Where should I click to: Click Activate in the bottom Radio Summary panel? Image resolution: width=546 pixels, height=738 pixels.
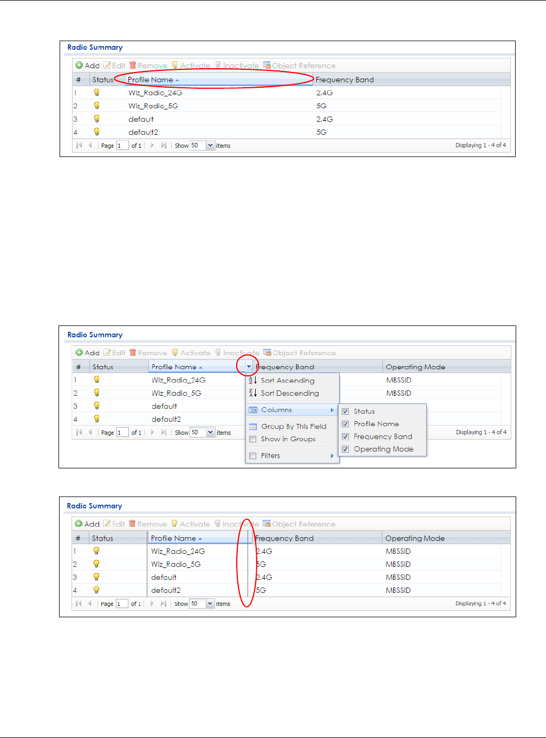(190, 524)
